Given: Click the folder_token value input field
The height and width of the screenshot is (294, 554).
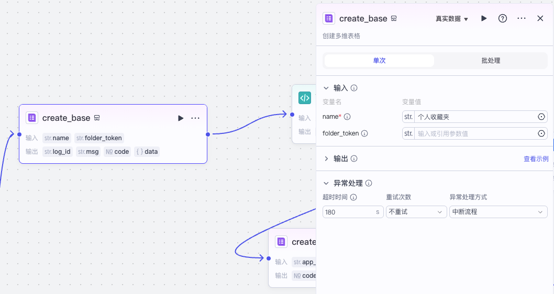Looking at the screenshot, I should click(475, 133).
